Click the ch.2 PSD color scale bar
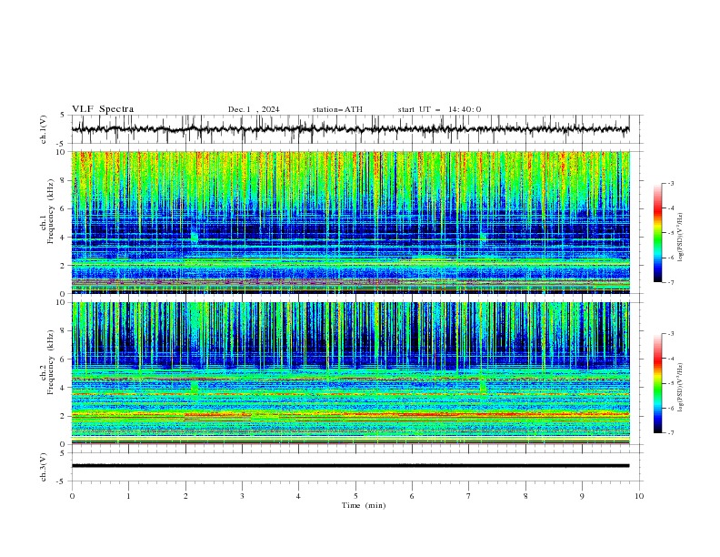The image size is (720, 557). click(658, 383)
